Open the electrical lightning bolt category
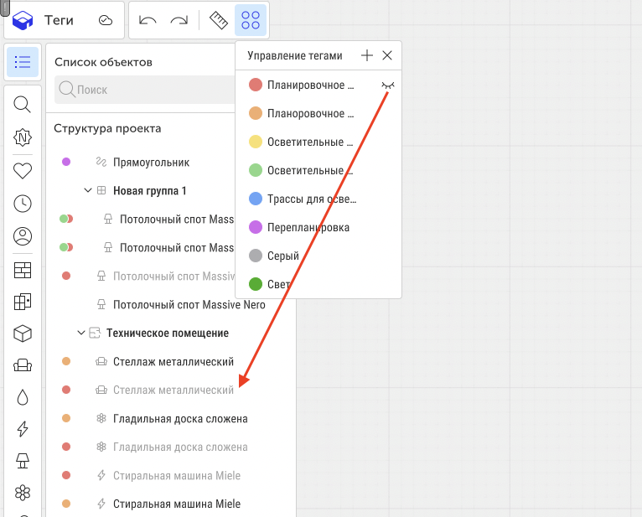Screen dimensions: 642x517 [23, 429]
